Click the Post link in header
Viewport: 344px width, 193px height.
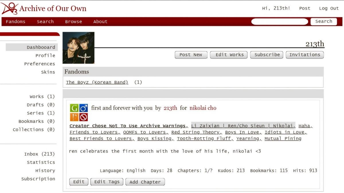305,8
